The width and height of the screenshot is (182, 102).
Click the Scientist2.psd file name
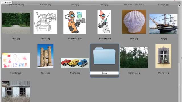104,39
